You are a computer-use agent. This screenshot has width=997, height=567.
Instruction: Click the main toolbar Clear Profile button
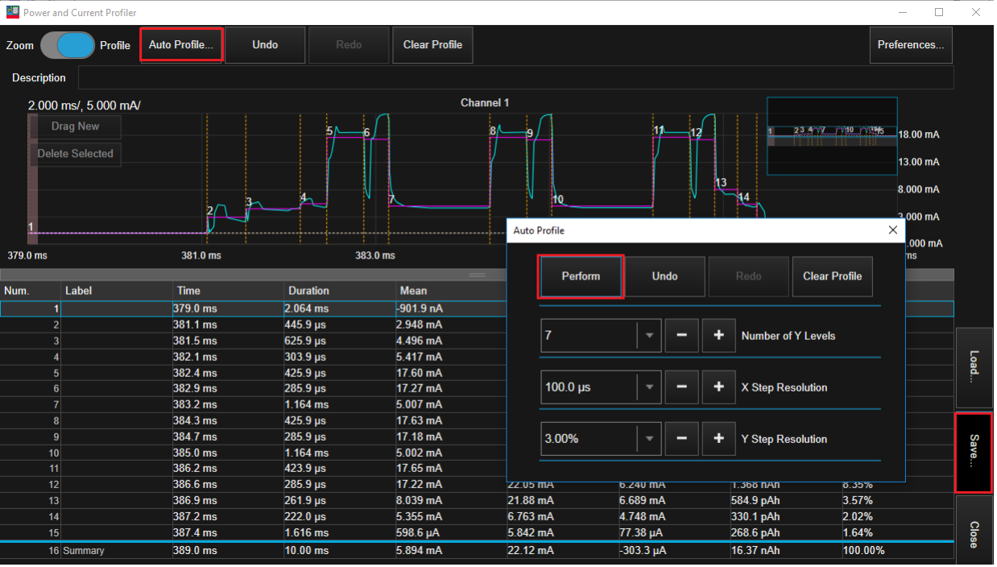pyautogui.click(x=432, y=45)
